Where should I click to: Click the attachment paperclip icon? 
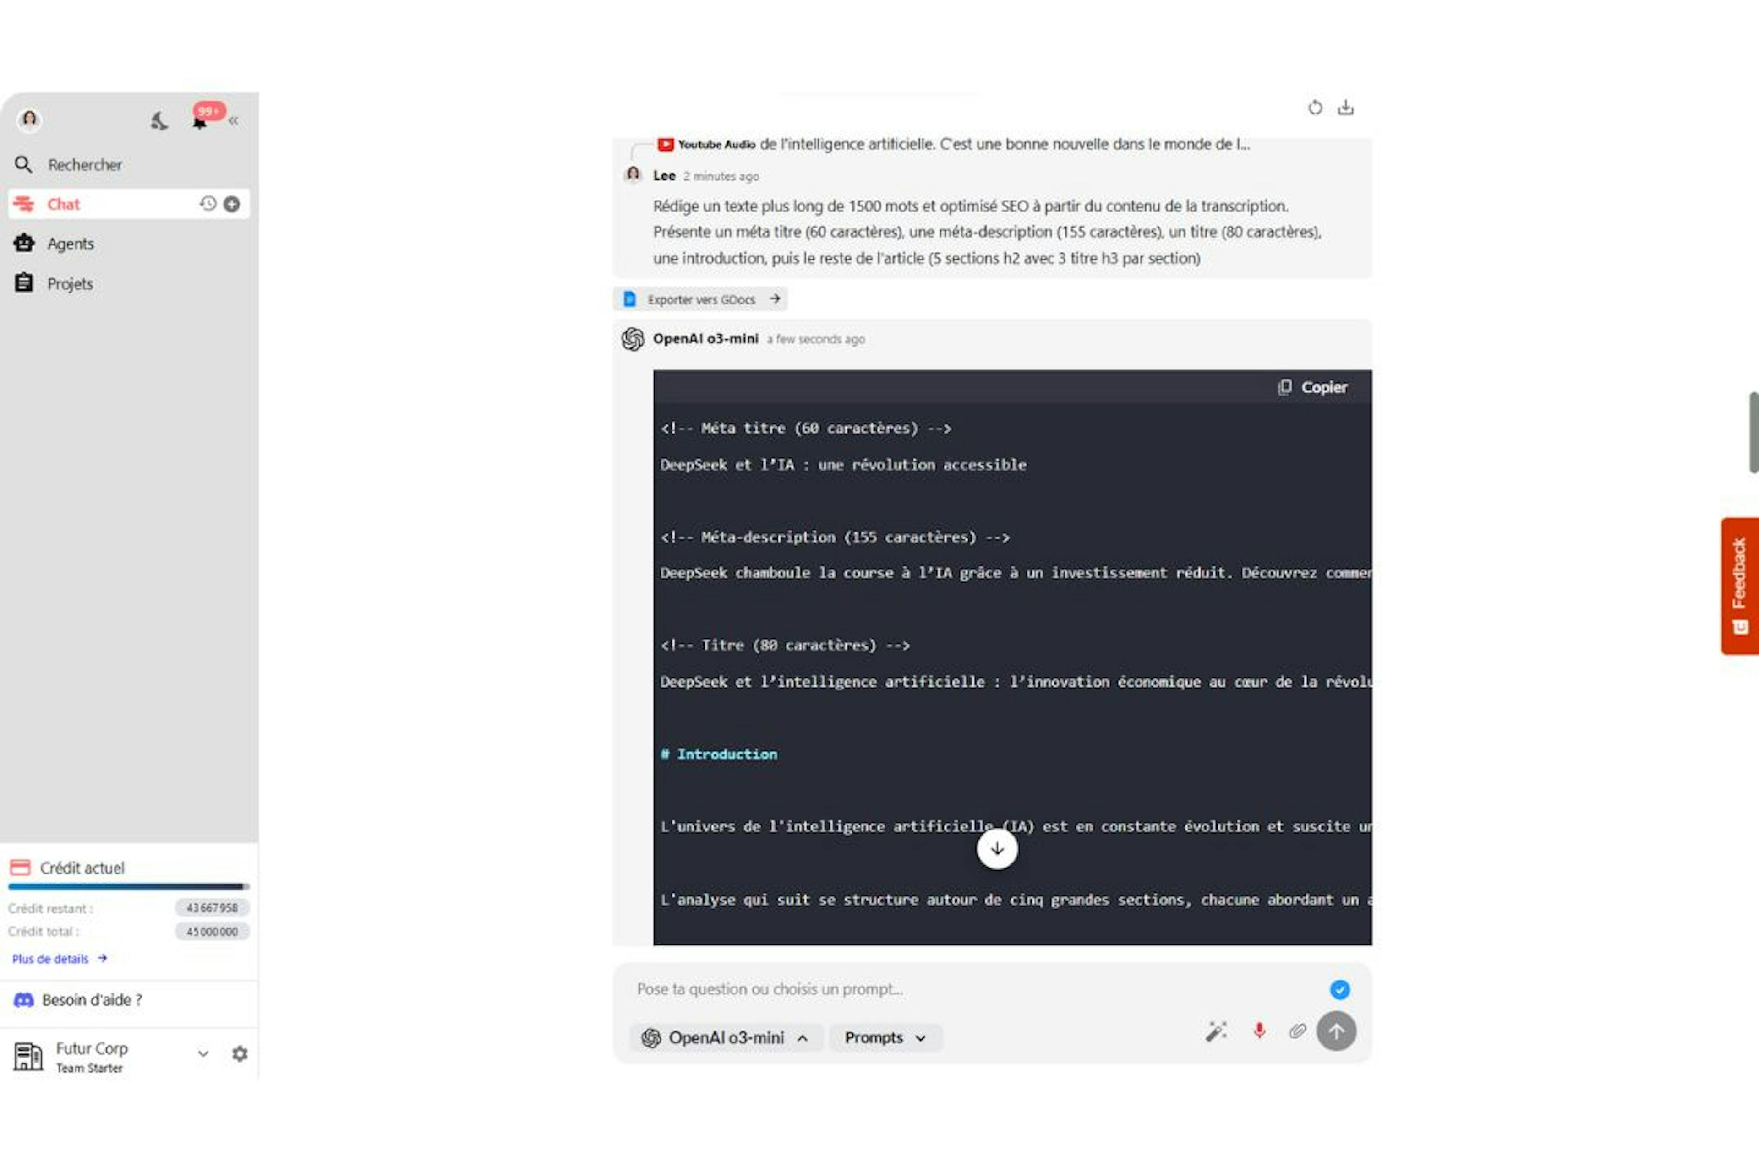(1297, 1032)
